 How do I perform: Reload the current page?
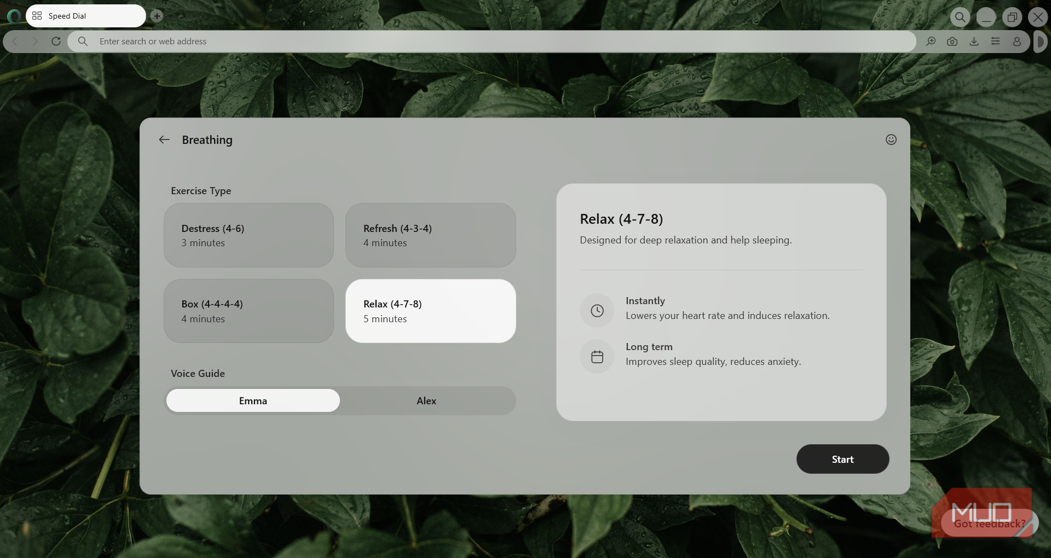(56, 42)
